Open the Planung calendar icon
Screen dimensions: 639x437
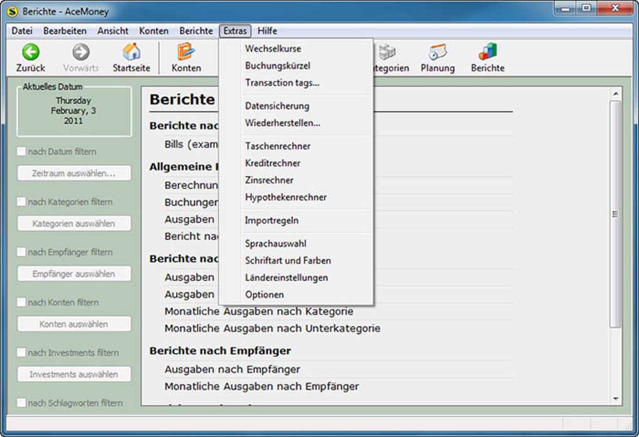[438, 52]
